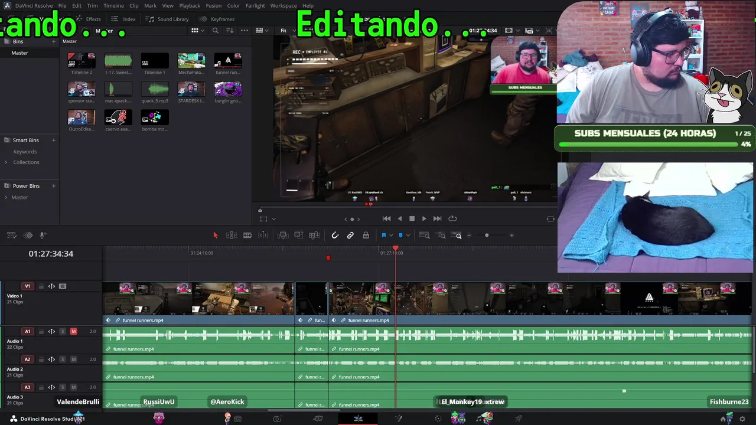This screenshot has height=425, width=756.
Task: Select the quack_5.mp3 audio clip thumbnail
Action: point(155,89)
